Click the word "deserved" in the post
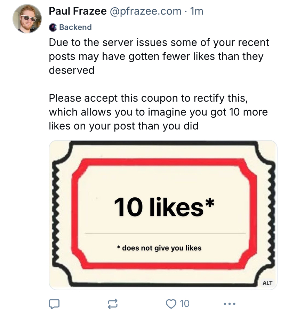 pyautogui.click(x=72, y=70)
